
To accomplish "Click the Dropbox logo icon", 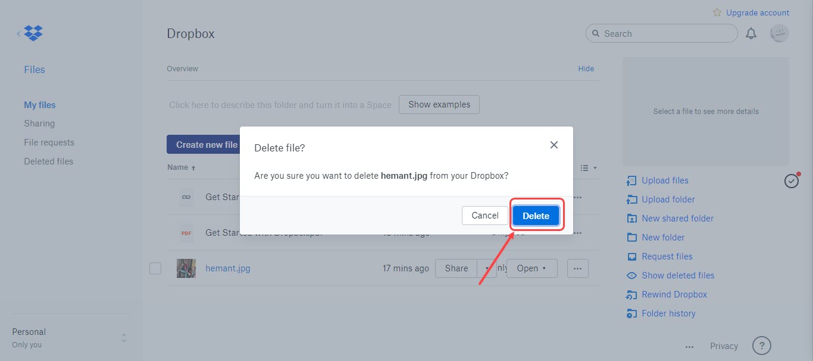I will (x=33, y=33).
